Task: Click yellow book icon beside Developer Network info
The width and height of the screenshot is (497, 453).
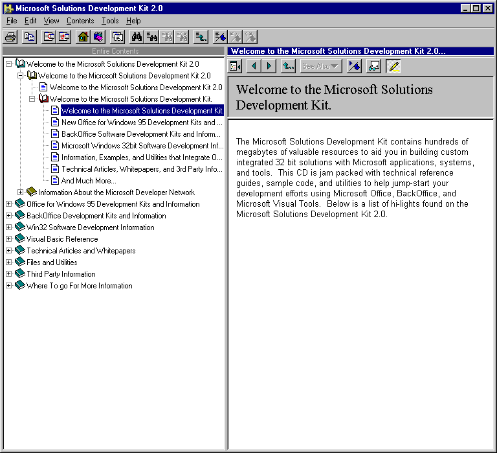Action: click(x=32, y=192)
